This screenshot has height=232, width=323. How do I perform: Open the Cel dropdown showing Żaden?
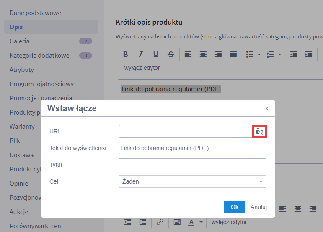pyautogui.click(x=192, y=181)
